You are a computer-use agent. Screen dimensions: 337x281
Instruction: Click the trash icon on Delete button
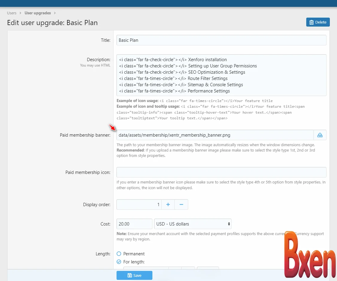(x=312, y=22)
